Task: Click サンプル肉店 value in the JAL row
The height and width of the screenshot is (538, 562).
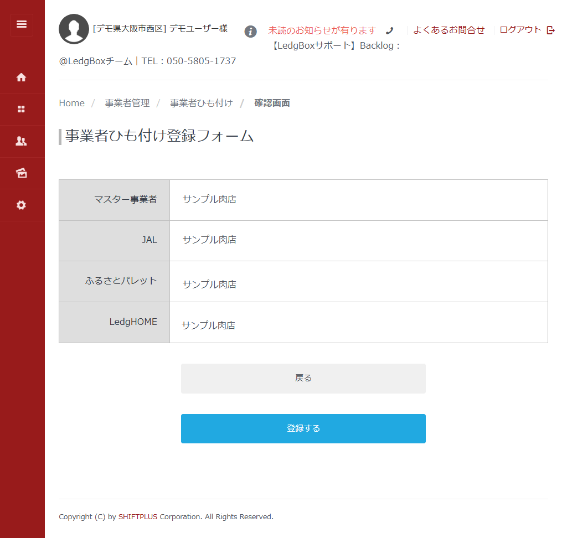Action: pyautogui.click(x=209, y=240)
